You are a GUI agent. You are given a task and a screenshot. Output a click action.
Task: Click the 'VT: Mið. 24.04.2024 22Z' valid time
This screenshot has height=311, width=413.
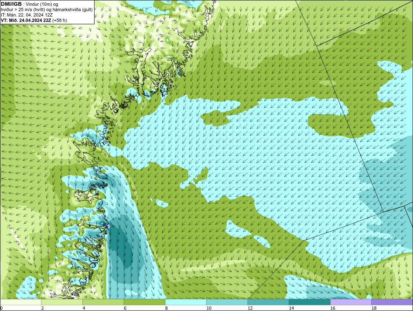(x=26, y=20)
